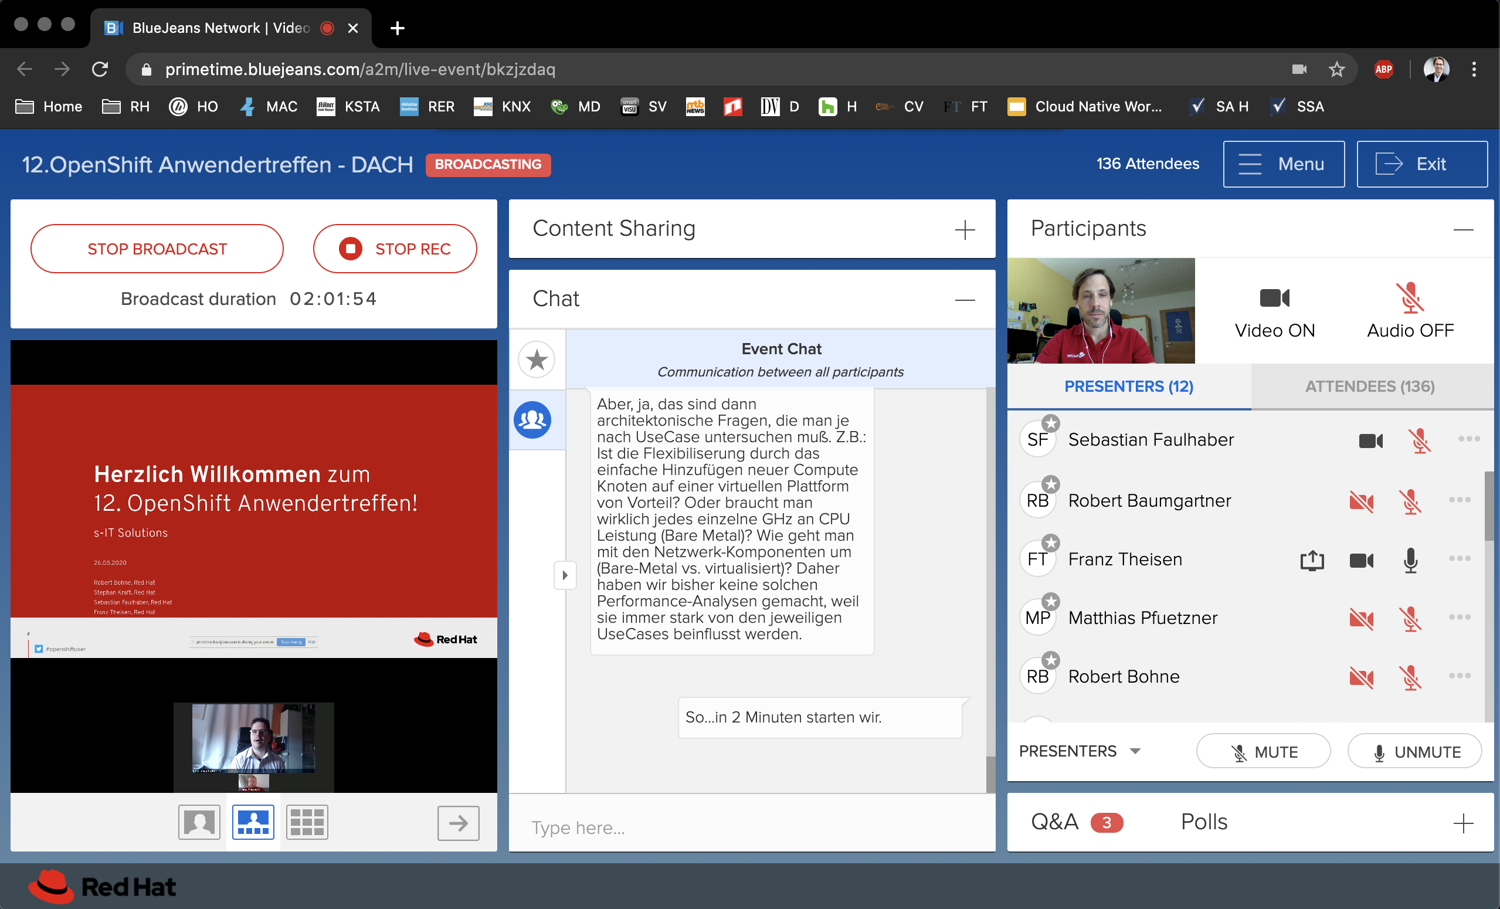Click the chat Type here input field
Viewport: 1500px width, 909px height.
(x=752, y=827)
